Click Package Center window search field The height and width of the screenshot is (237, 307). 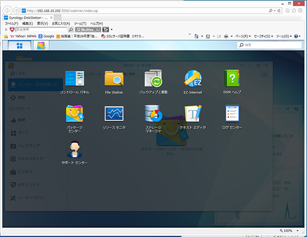pyautogui.click(x=35, y=73)
